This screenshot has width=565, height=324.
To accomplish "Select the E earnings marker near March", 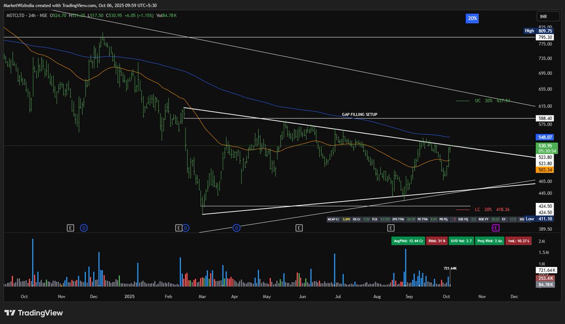I will pyautogui.click(x=179, y=227).
